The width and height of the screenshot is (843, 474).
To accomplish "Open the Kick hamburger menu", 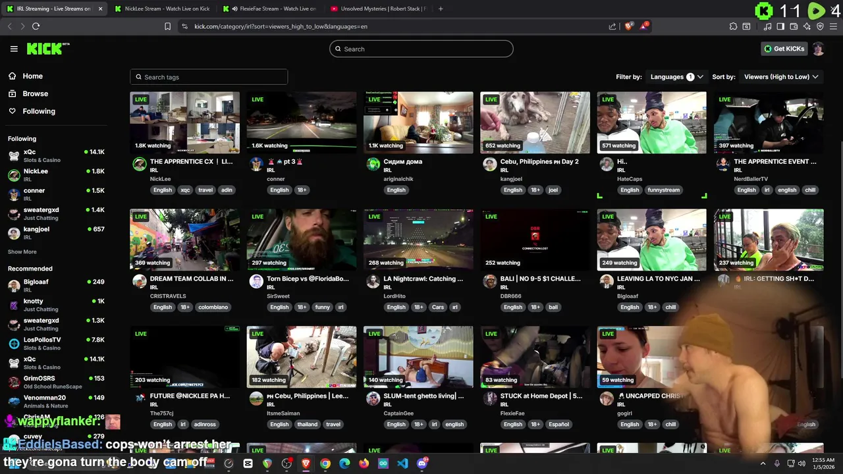I will (x=14, y=49).
